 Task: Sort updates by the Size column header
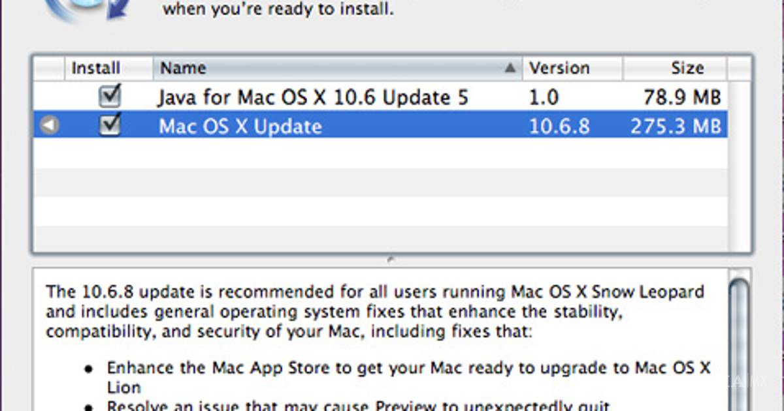(x=686, y=68)
